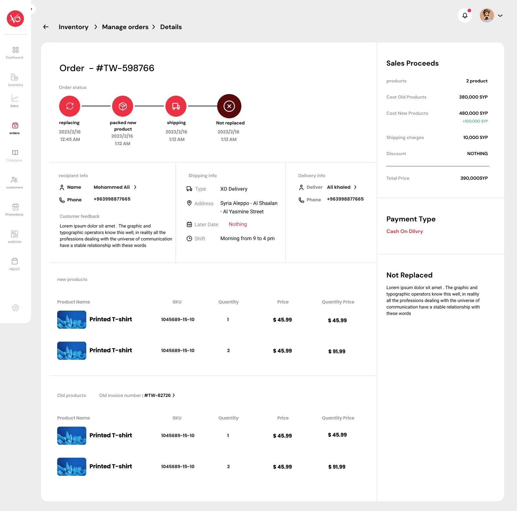Click the Not replaced status icon
Screen dimensions: 517x511
229,106
